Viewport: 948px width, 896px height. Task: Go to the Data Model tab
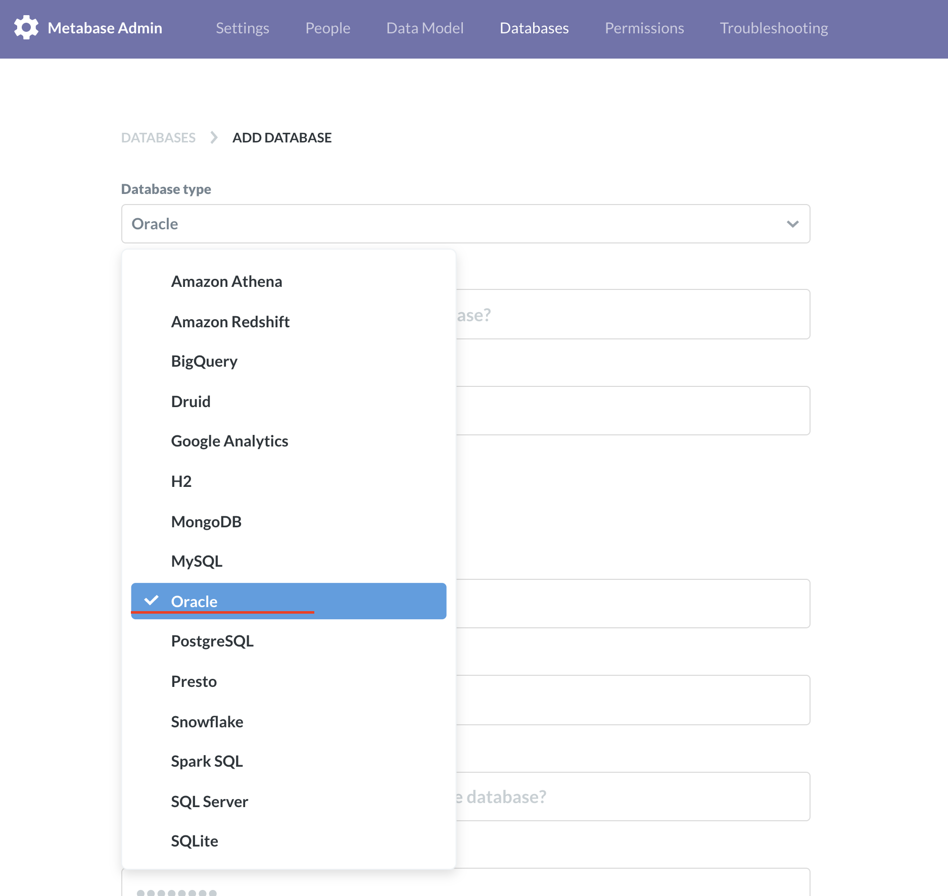(425, 28)
